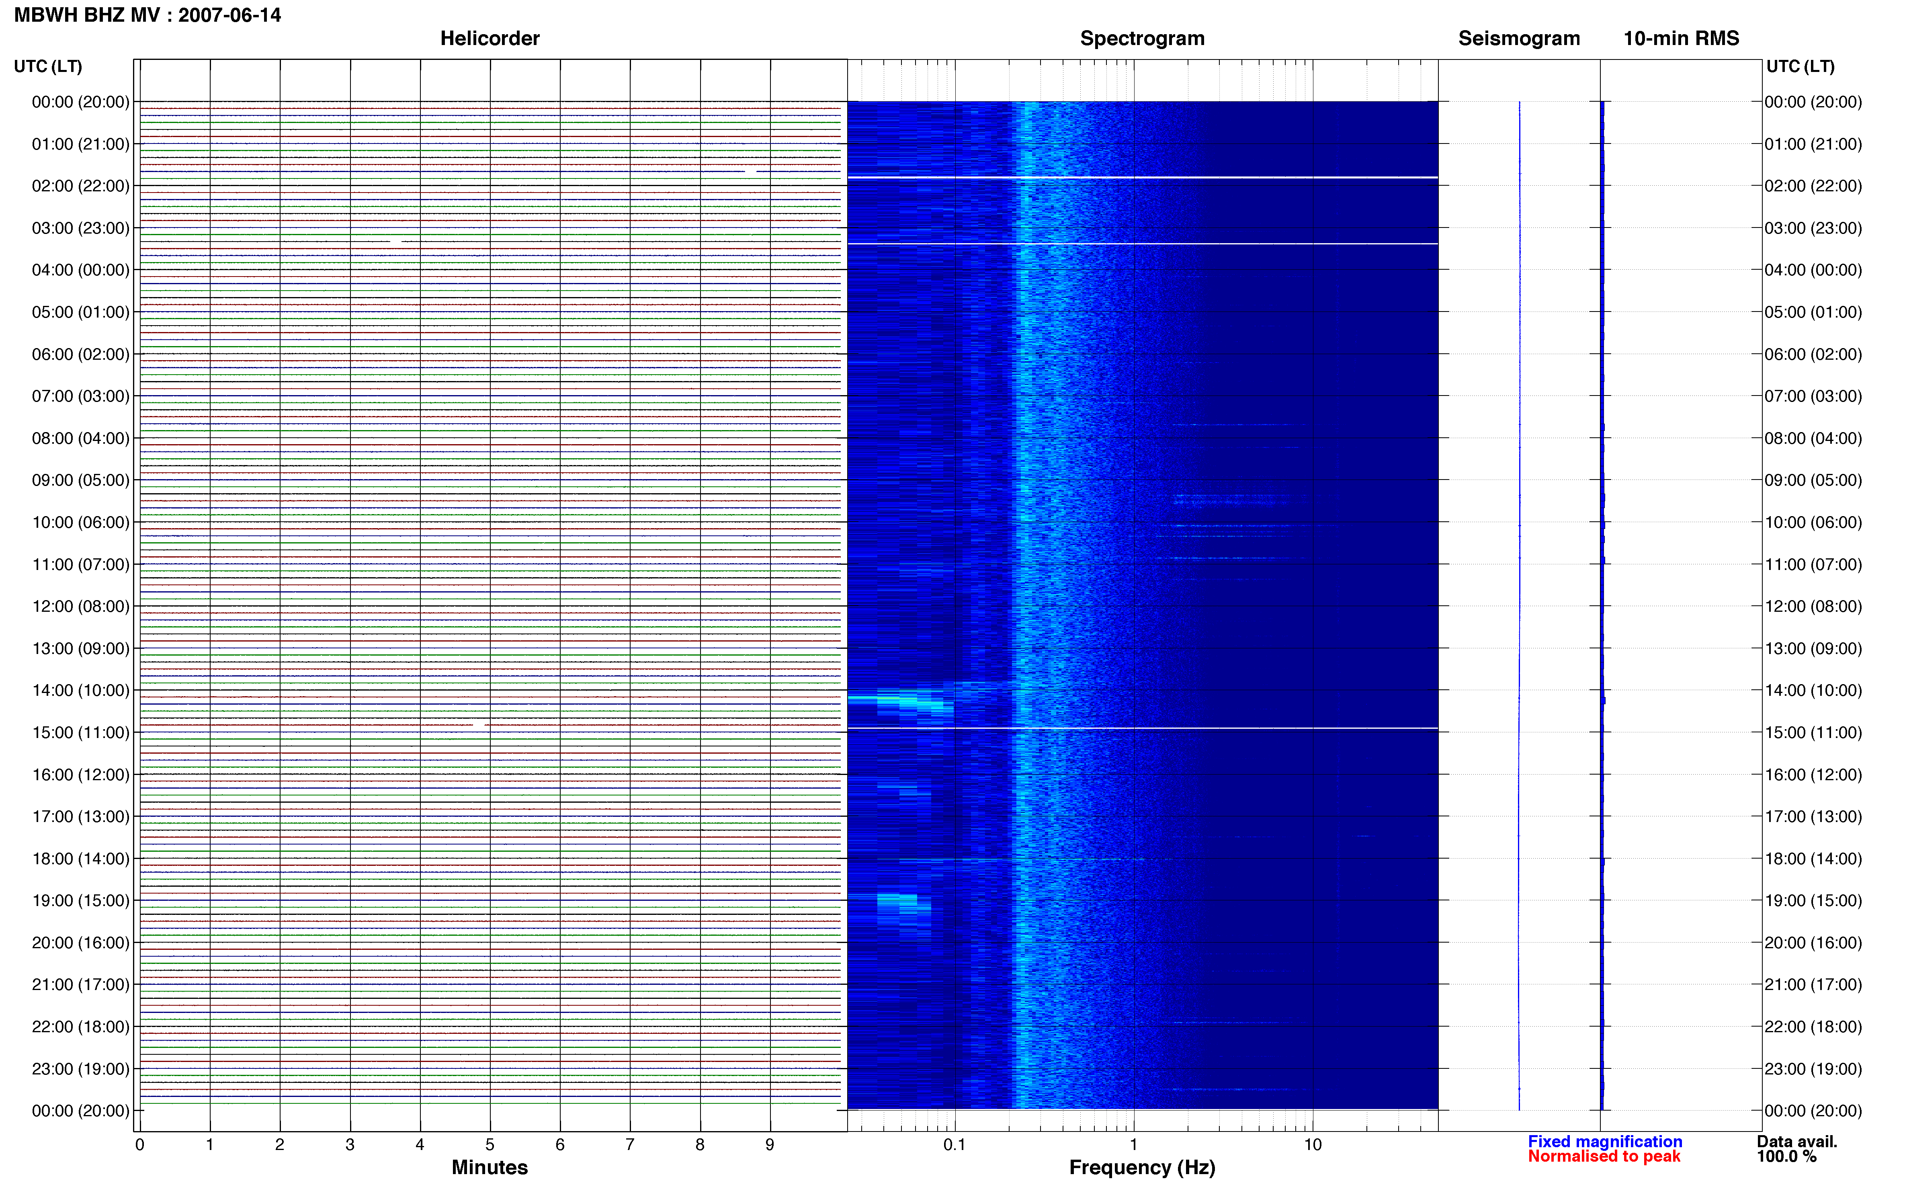The image size is (1905, 1191).
Task: Click the minute '5' tick label
Action: (x=490, y=1144)
